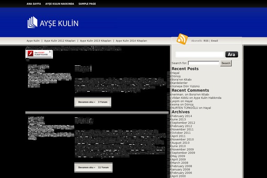
Task: Open the April 2011 archive
Action: [178, 136]
